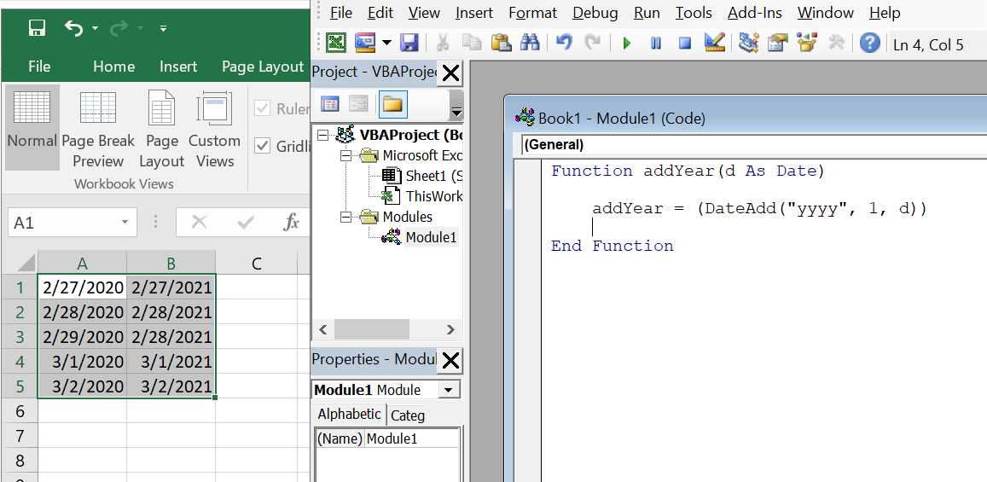987x482 pixels.
Task: Switch to Page Break Preview
Action: tap(98, 128)
